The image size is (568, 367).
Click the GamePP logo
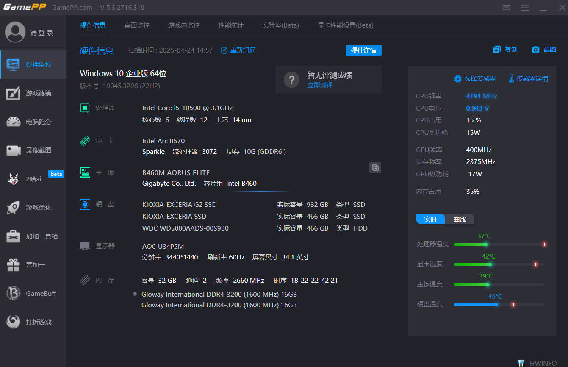(x=25, y=7)
